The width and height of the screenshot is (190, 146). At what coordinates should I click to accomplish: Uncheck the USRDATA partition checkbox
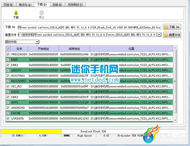coord(8,118)
